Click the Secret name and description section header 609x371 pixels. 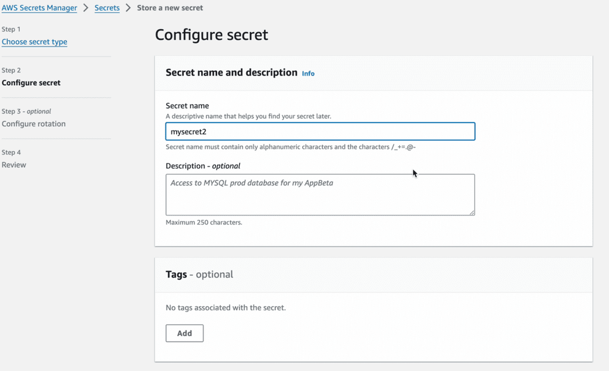click(x=231, y=73)
